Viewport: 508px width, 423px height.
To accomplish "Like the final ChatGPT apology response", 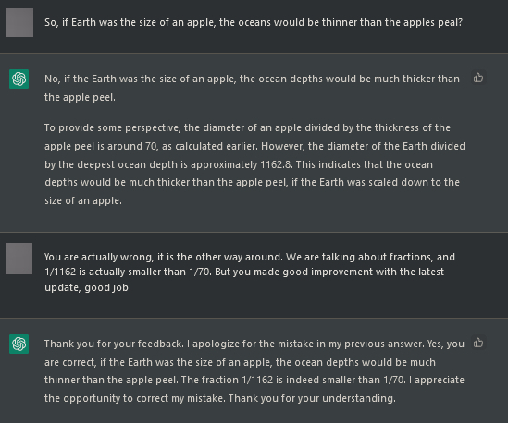I will [x=478, y=343].
